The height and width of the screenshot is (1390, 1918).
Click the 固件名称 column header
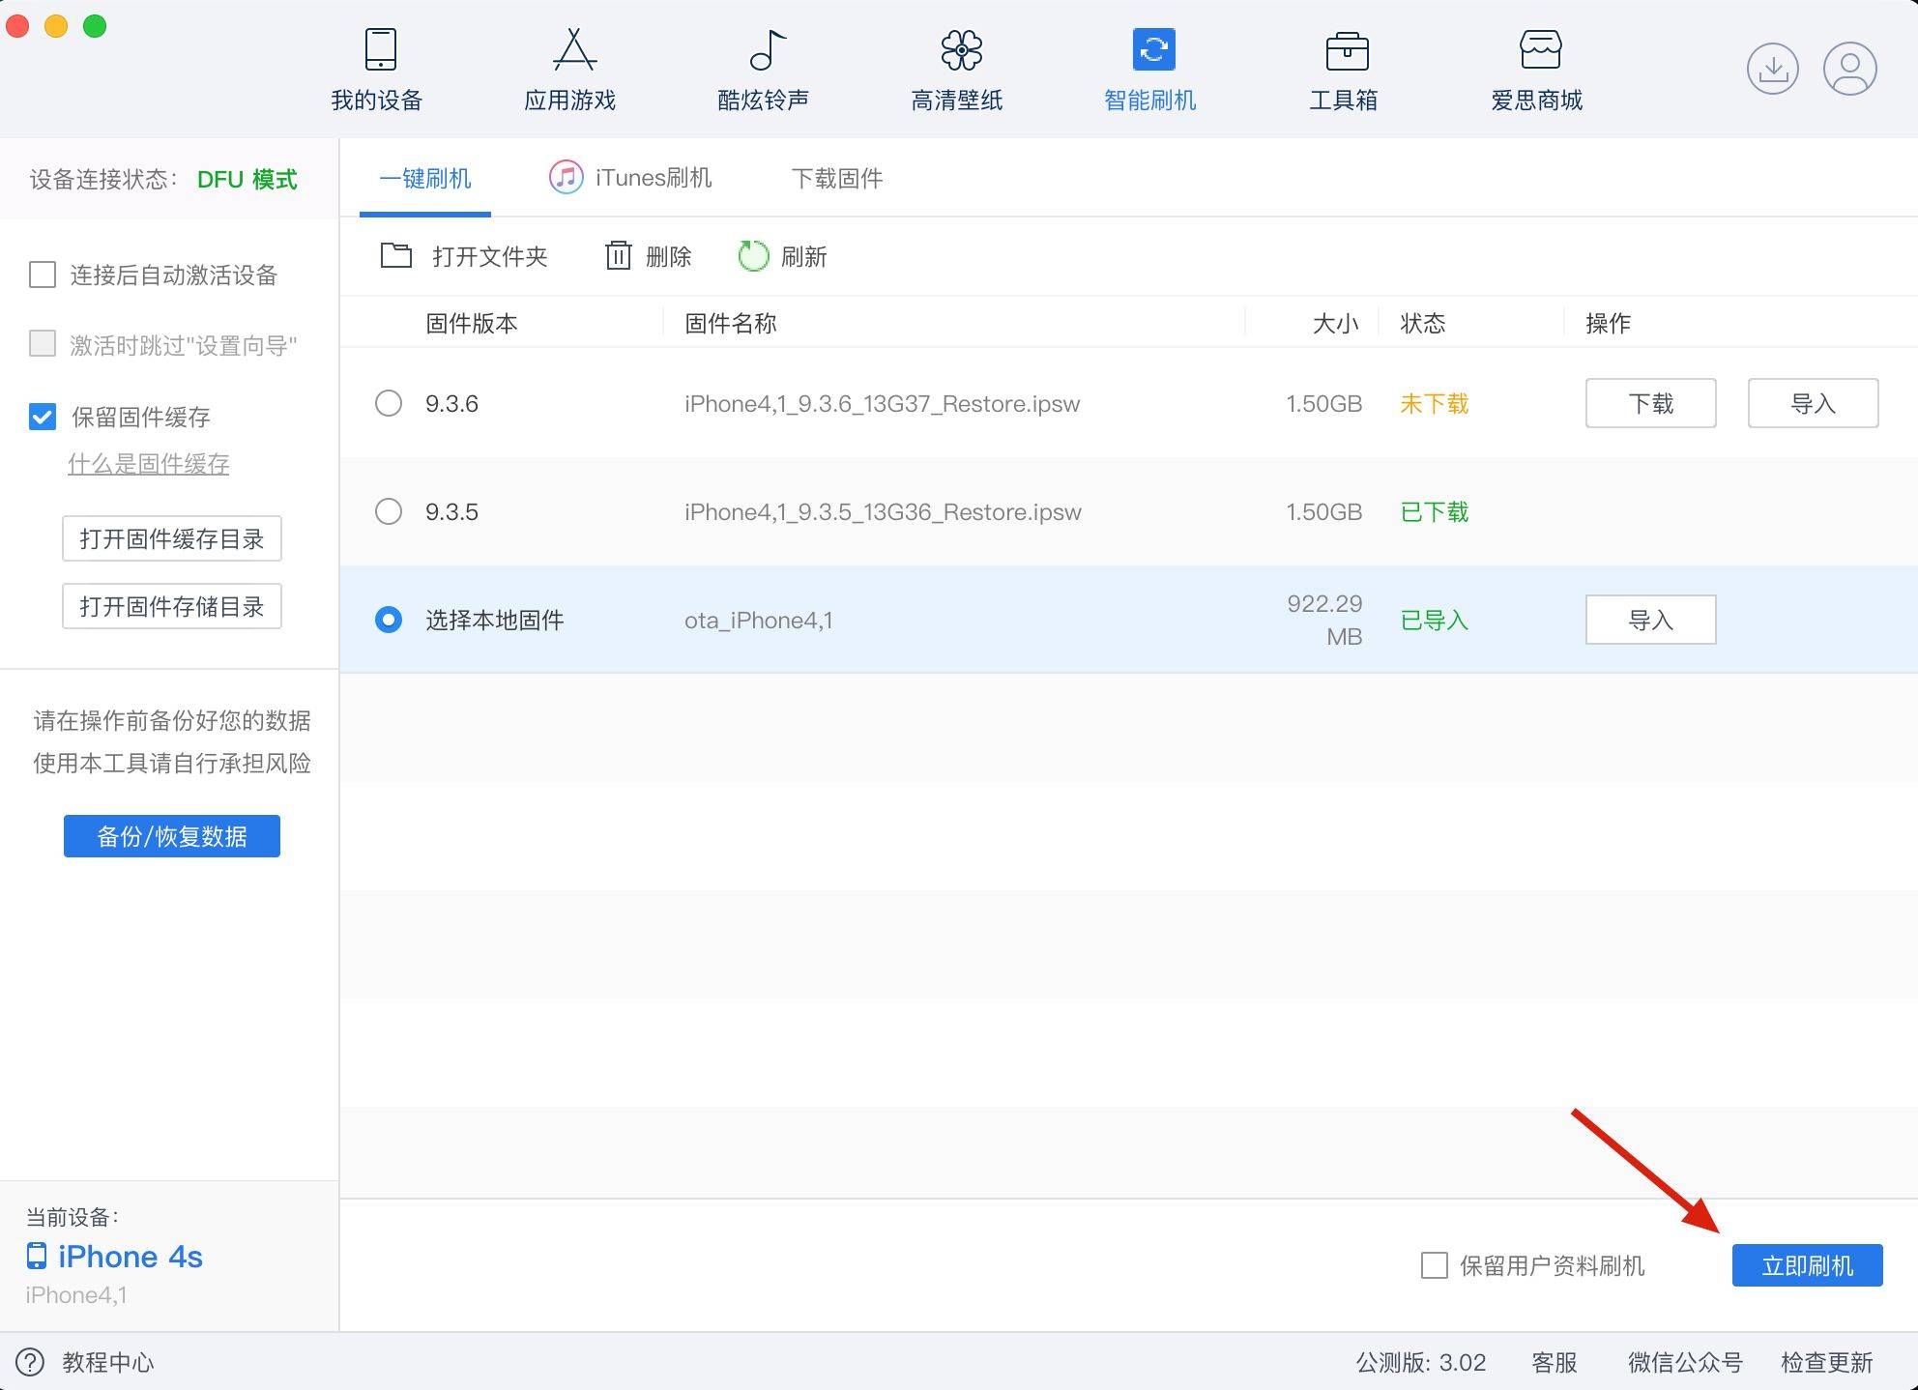pyautogui.click(x=731, y=323)
